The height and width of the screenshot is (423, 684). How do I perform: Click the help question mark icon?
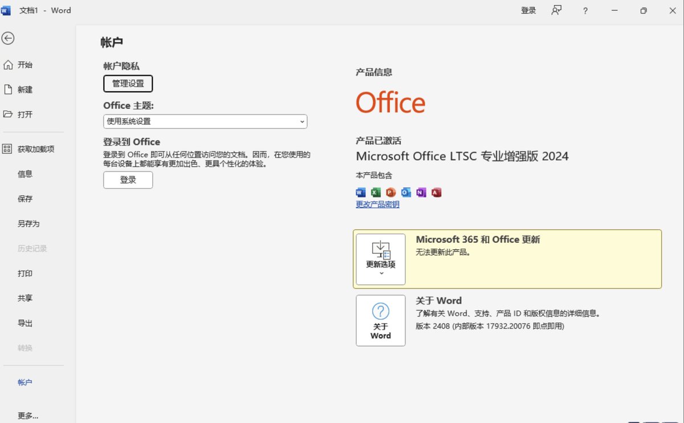tap(585, 11)
